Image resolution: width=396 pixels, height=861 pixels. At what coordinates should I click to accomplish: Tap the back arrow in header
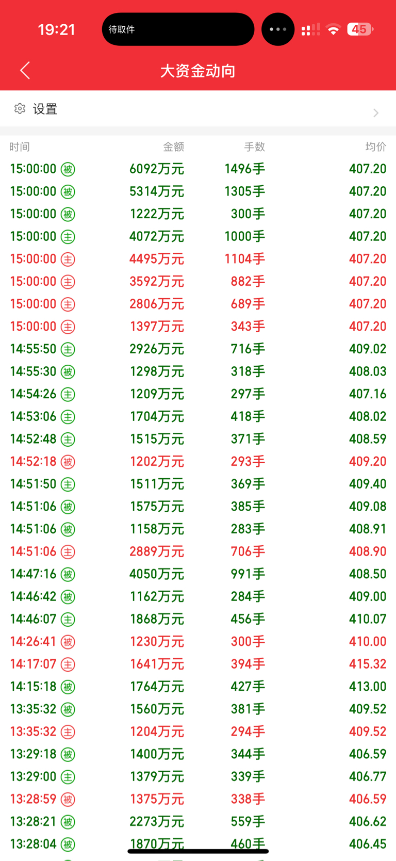click(x=25, y=70)
